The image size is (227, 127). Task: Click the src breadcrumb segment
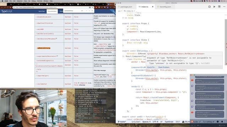pos(119,11)
